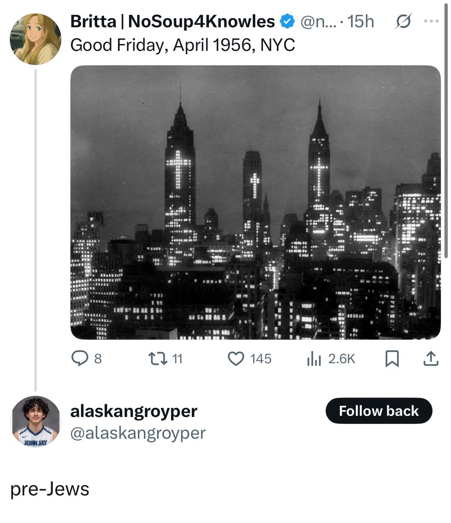Tap the "pre-Jews" reply text
The image size is (451, 523).
50,489
